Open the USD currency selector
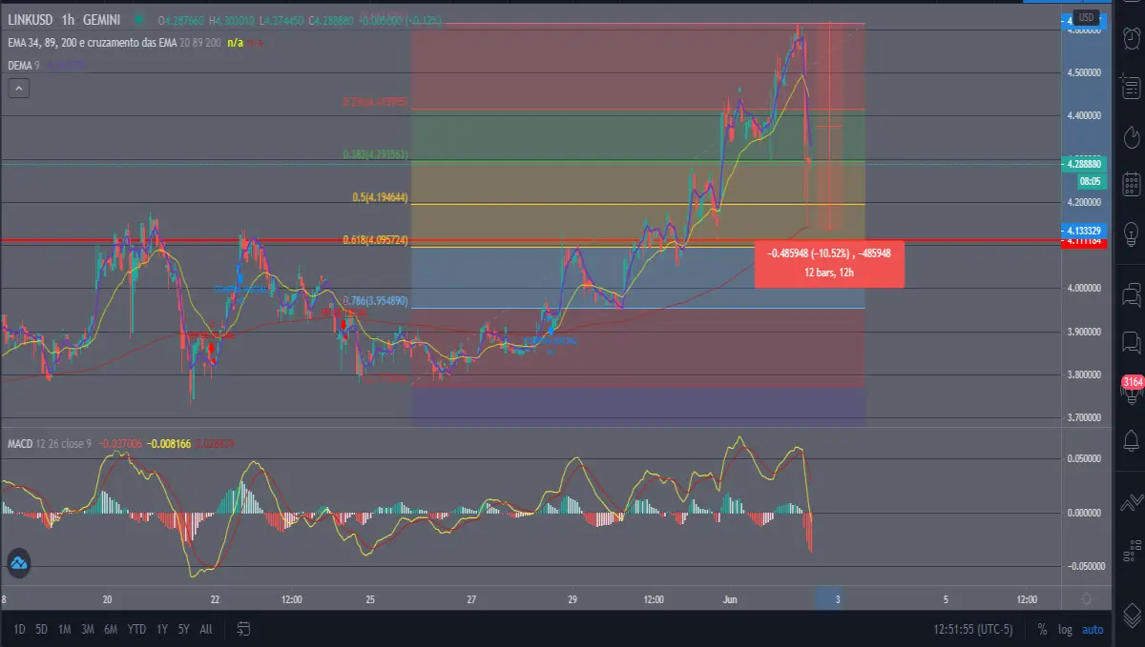This screenshot has height=647, width=1145. (x=1085, y=17)
